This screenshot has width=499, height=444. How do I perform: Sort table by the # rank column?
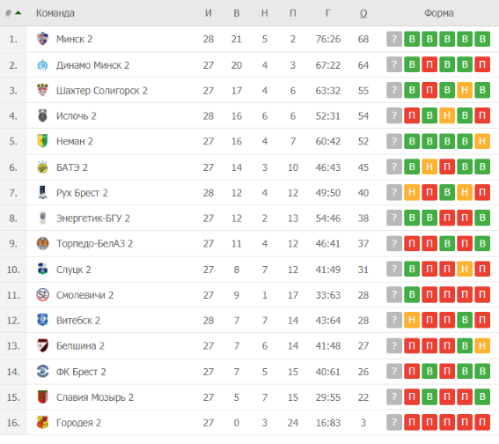pyautogui.click(x=13, y=13)
